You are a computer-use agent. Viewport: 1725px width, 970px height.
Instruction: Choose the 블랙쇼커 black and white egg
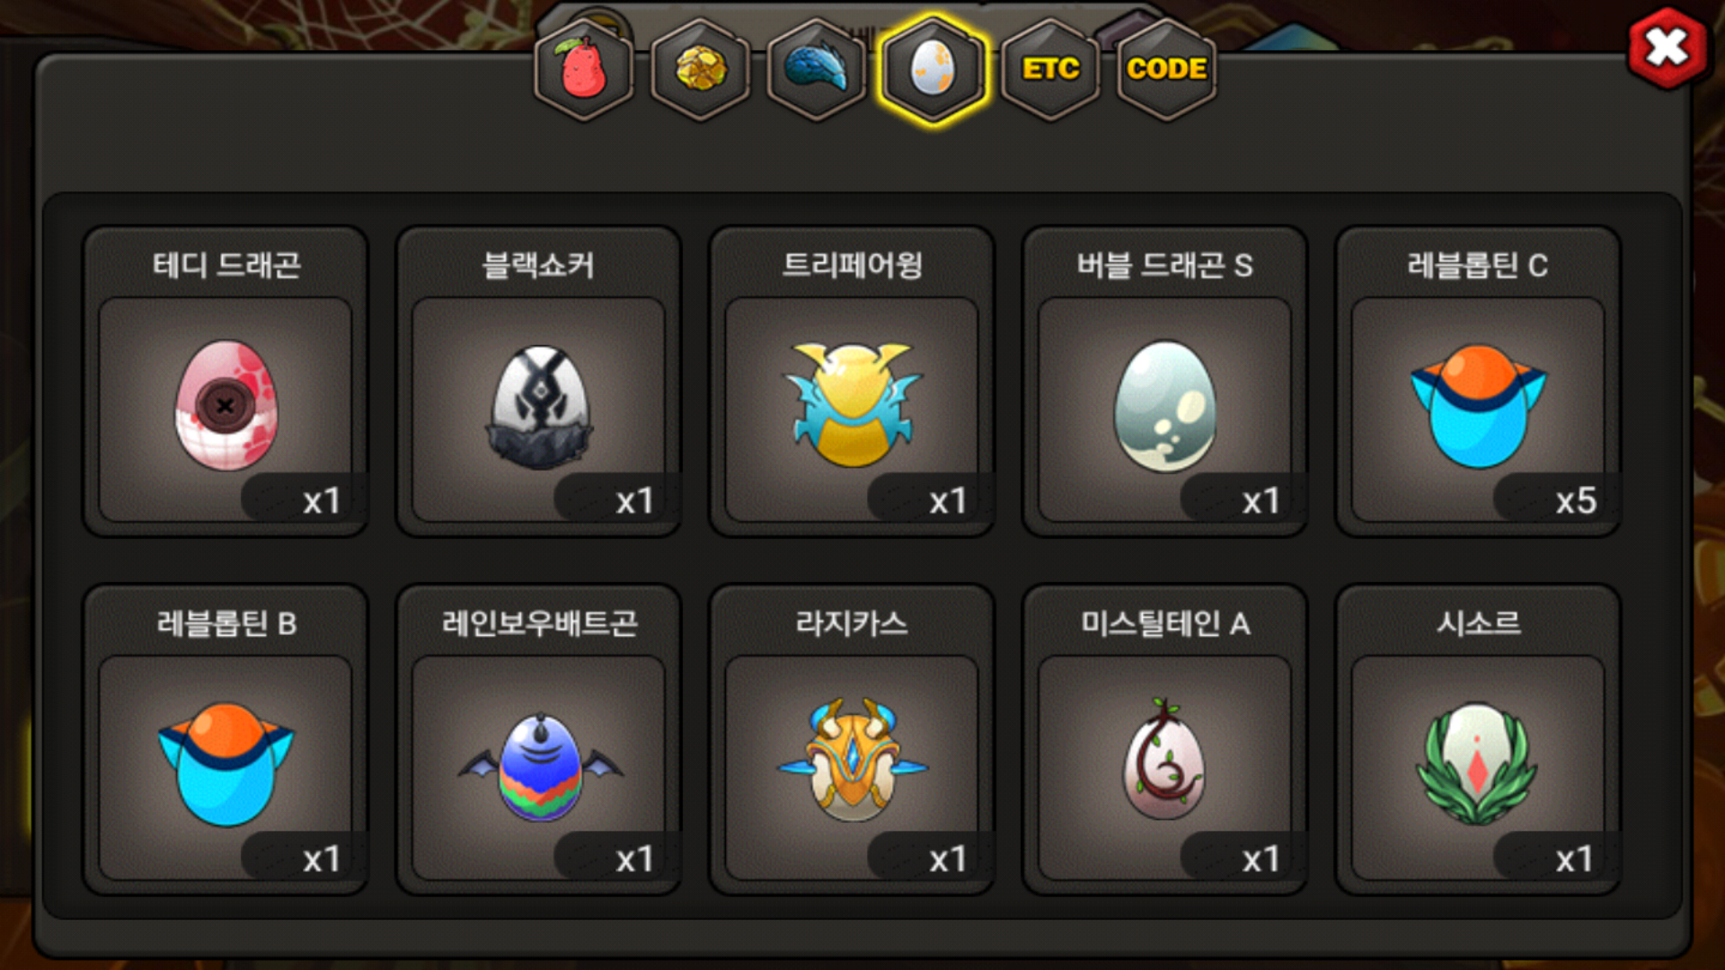coord(539,407)
